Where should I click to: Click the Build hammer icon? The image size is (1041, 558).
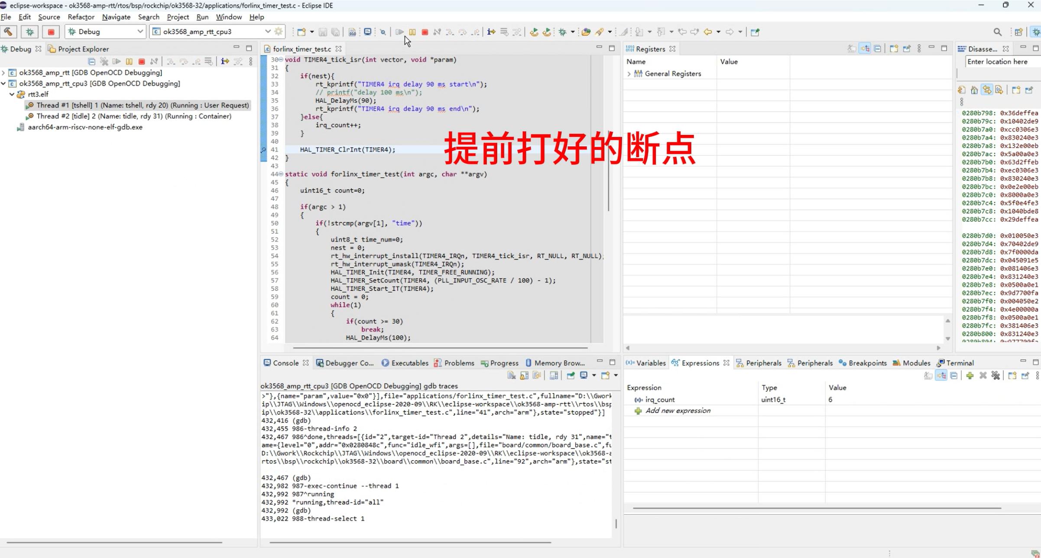pos(8,32)
